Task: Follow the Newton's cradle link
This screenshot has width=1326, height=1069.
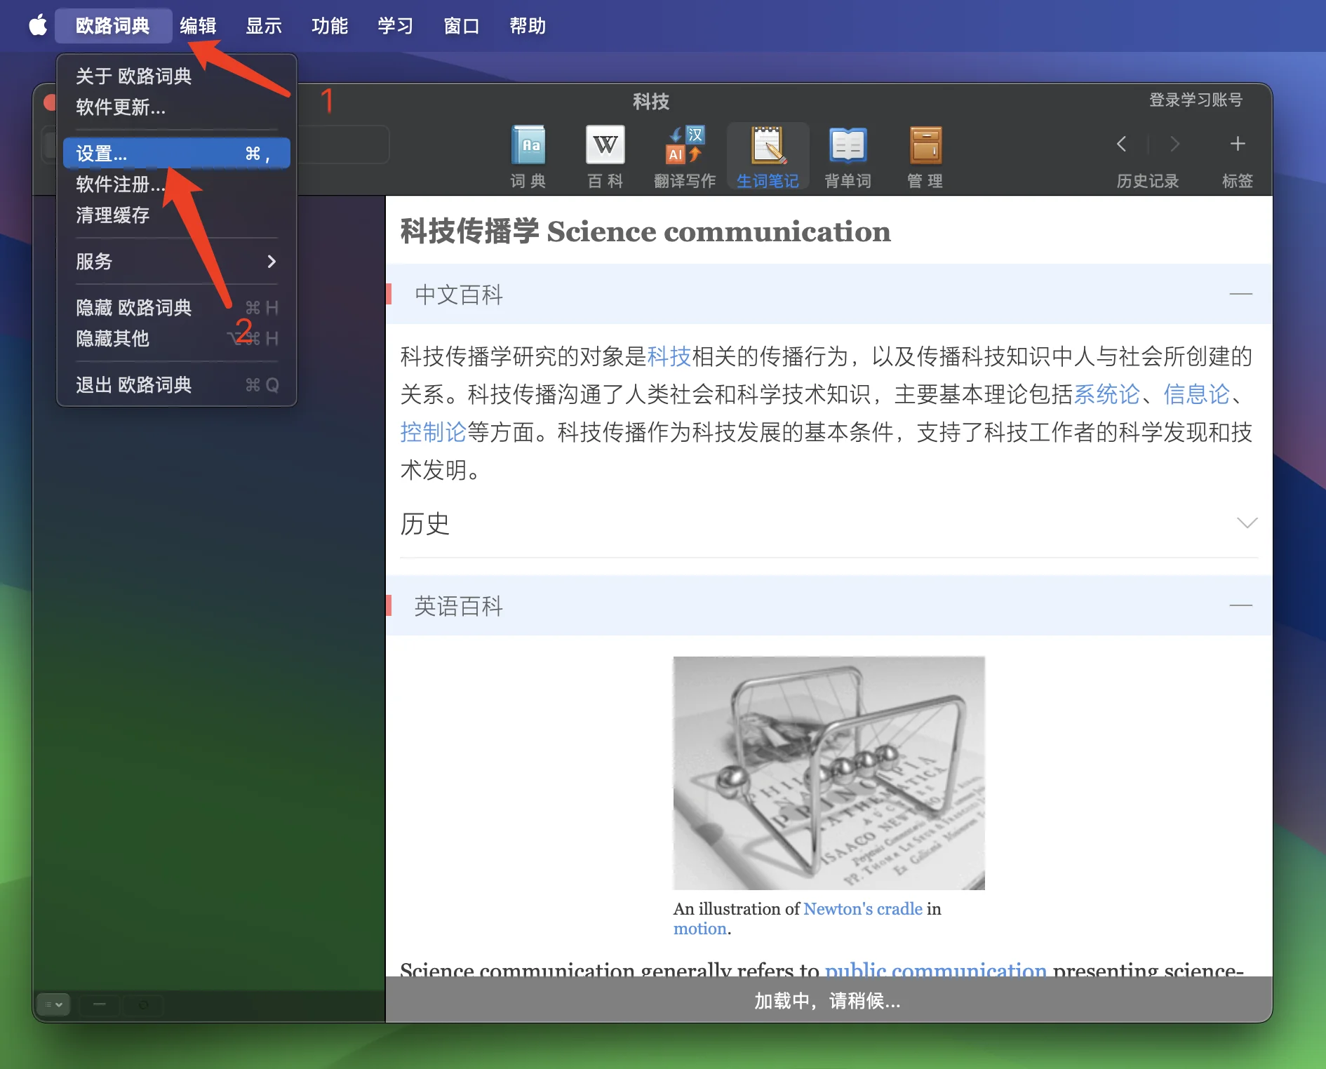Action: pyautogui.click(x=863, y=909)
